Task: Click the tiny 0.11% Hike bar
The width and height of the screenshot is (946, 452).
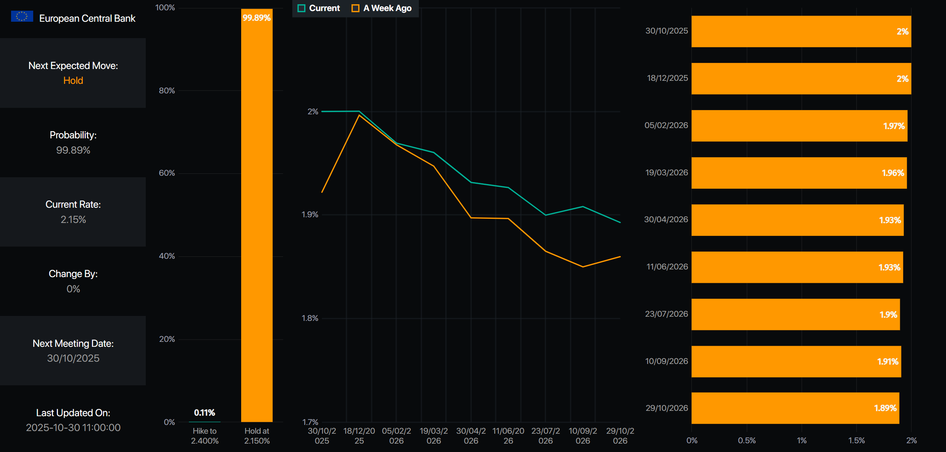Action: point(205,422)
